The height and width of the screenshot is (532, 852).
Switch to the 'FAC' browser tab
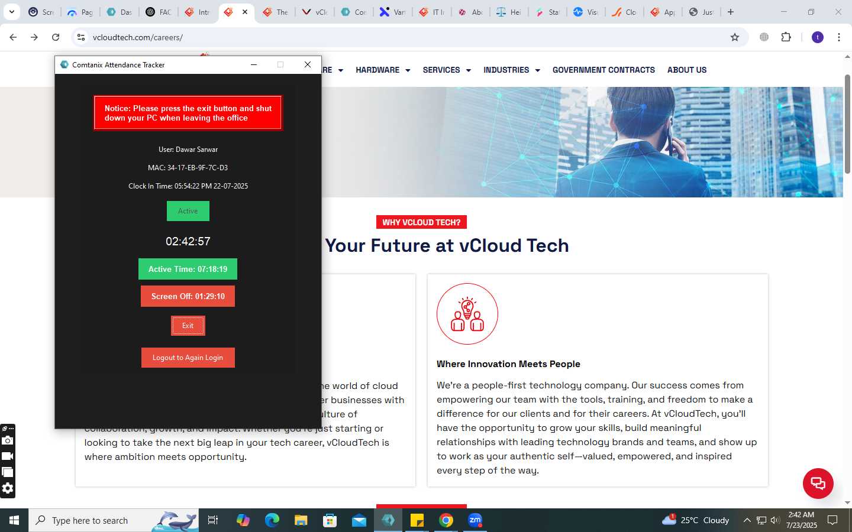click(157, 12)
